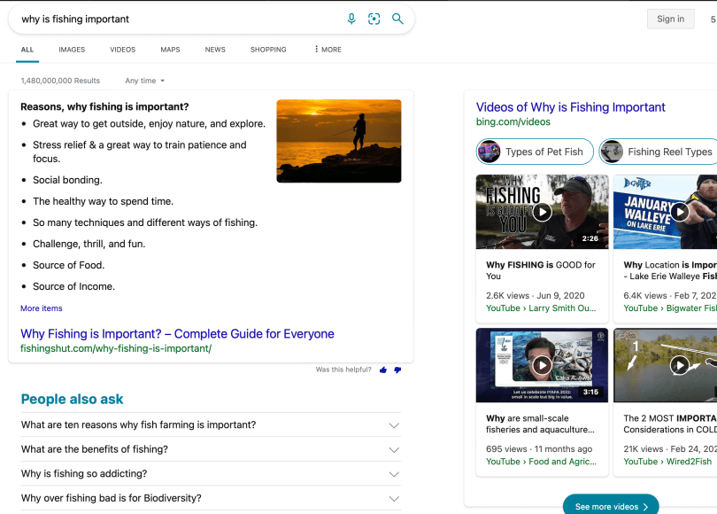Click the magnifying glass search icon
This screenshot has width=717, height=514.
tap(397, 19)
